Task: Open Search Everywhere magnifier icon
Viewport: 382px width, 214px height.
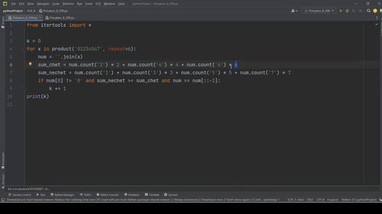Action: coord(369,11)
